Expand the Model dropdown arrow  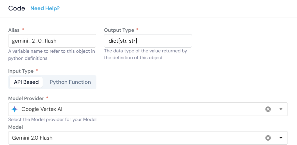pos(281,138)
